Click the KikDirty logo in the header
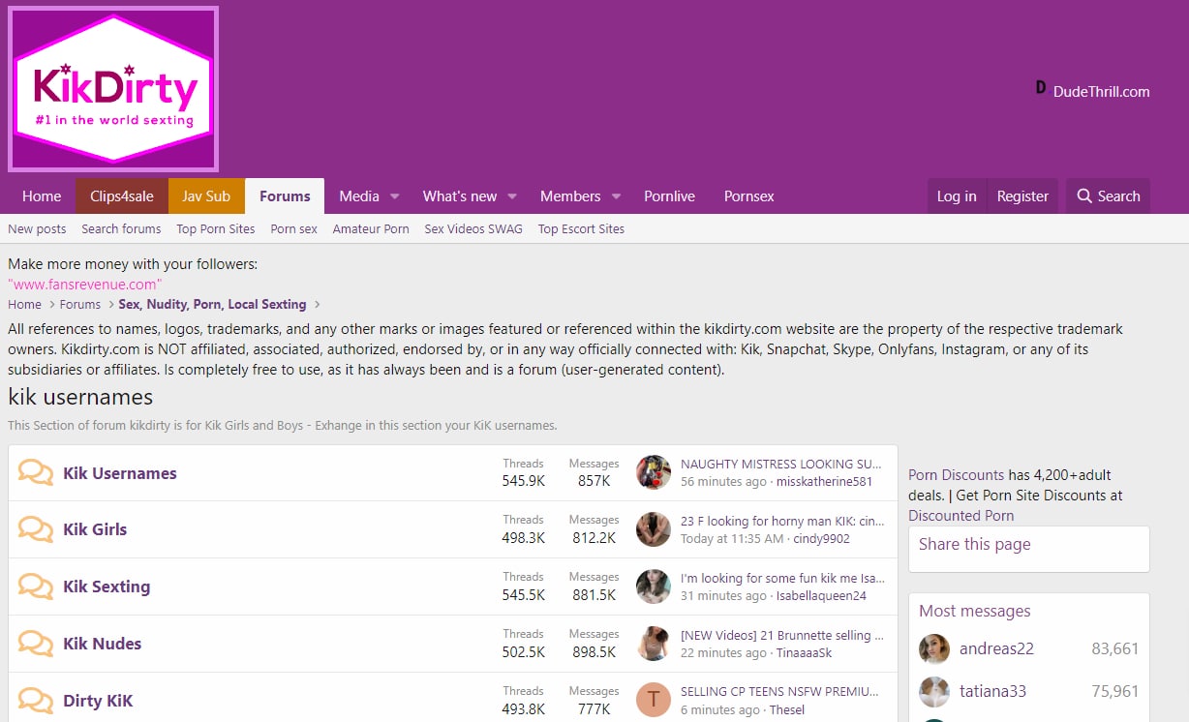This screenshot has height=722, width=1189. (113, 89)
